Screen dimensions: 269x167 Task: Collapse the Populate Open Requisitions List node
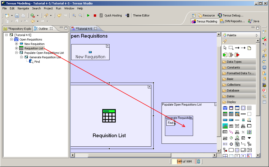click(17, 53)
